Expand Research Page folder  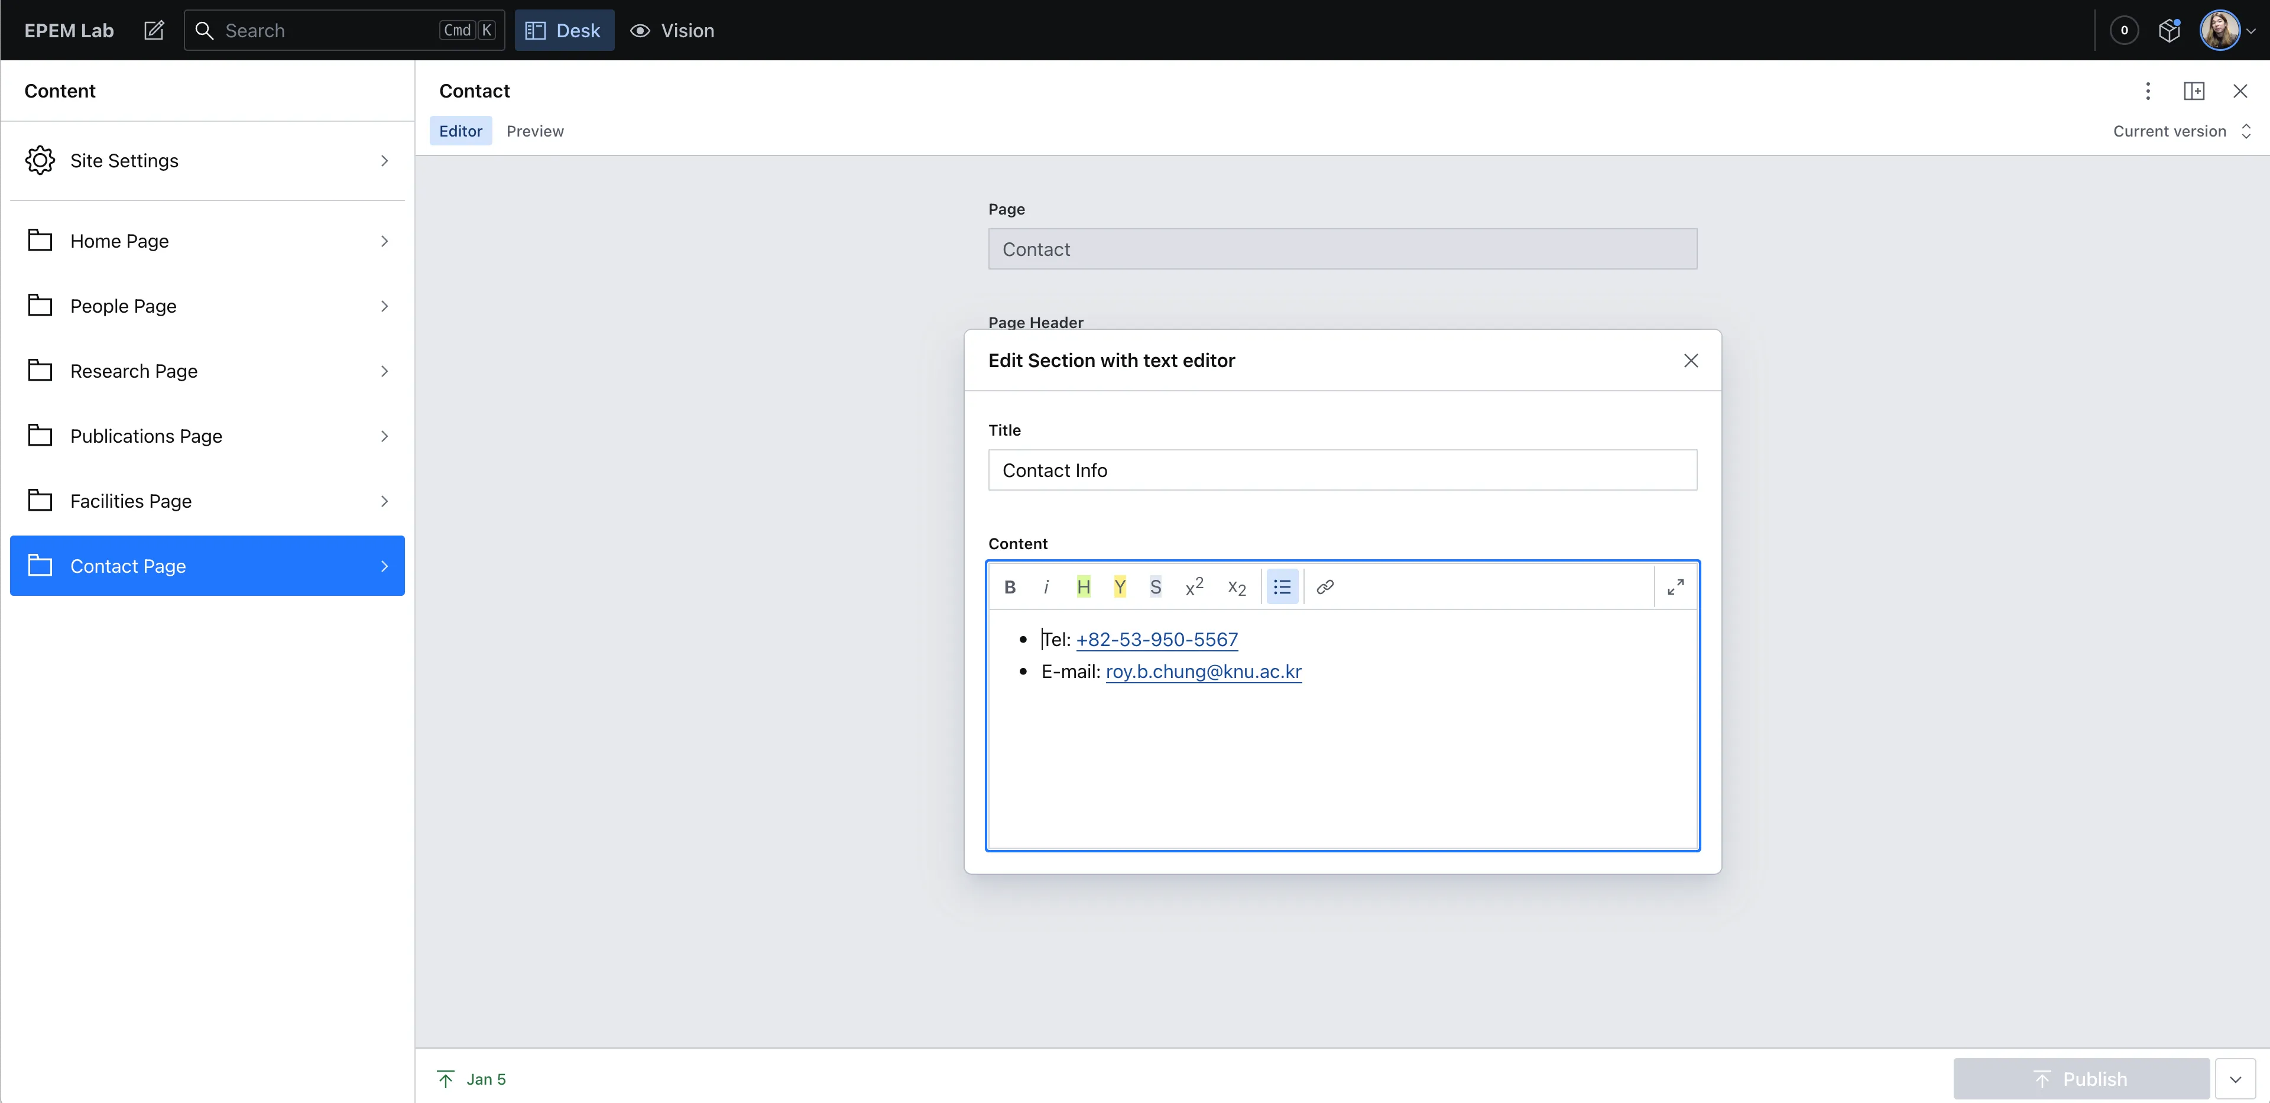pos(207,371)
